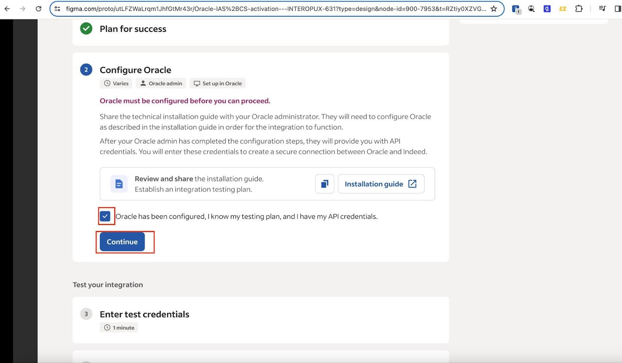
Task: Go forward in browser history
Action: coord(23,9)
